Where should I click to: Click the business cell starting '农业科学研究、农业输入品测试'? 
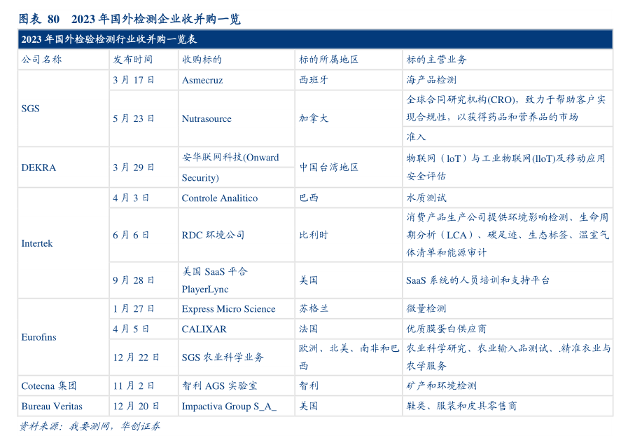(x=508, y=357)
